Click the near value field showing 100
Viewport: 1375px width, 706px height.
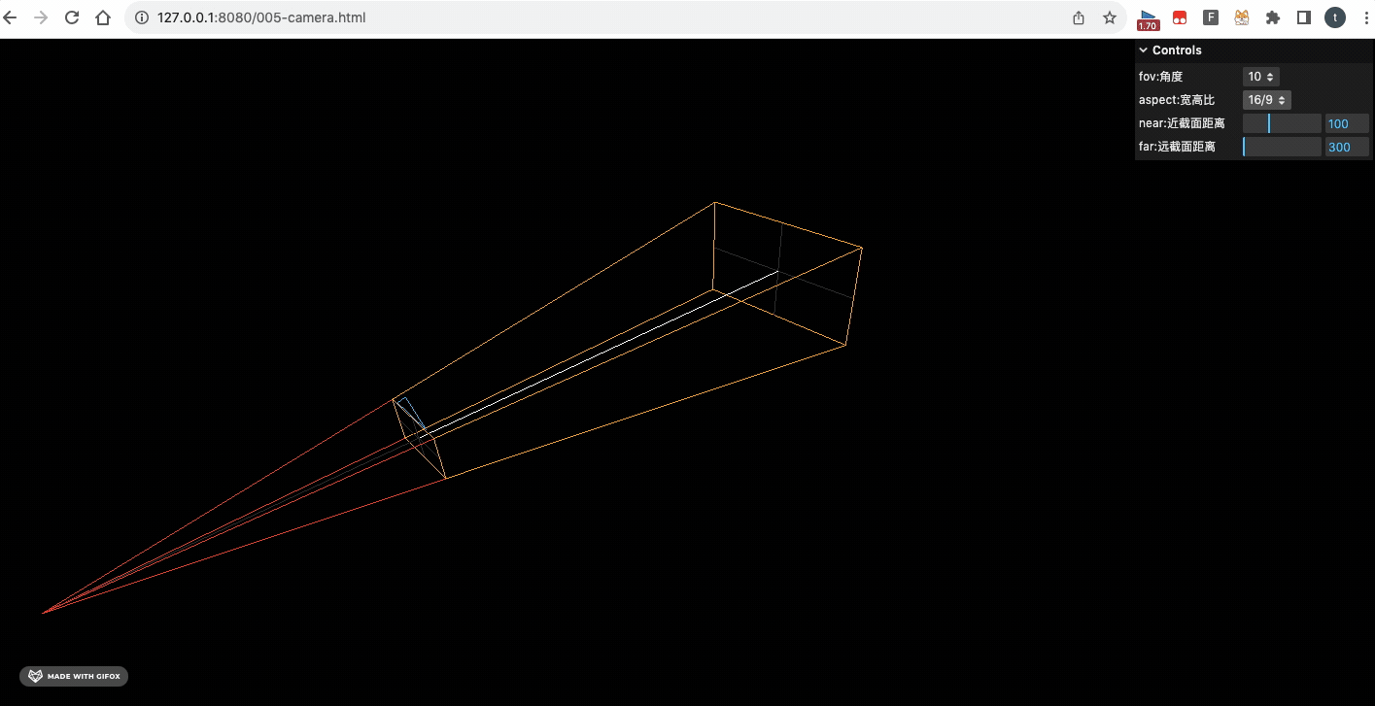[x=1347, y=123]
